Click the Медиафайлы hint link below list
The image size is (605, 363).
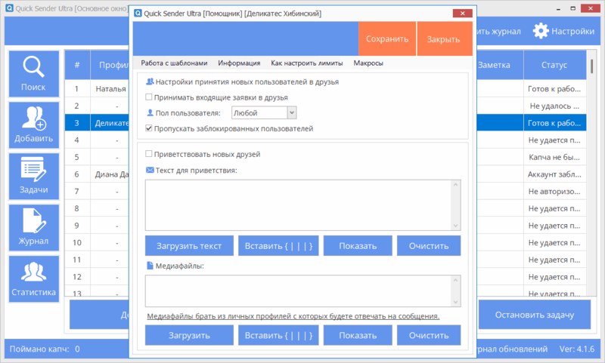[293, 316]
